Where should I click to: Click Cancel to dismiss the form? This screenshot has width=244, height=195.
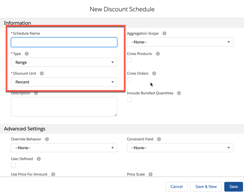click(x=177, y=187)
